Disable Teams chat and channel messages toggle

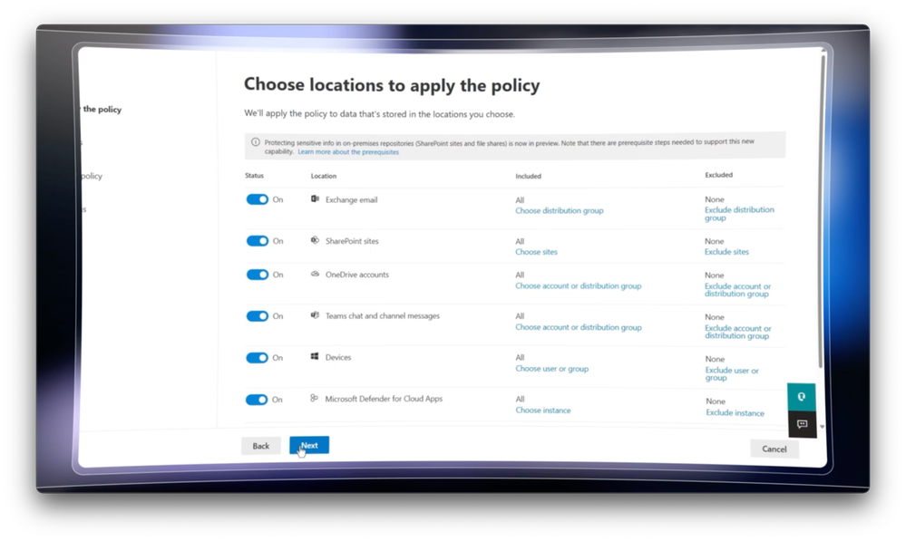pos(258,316)
